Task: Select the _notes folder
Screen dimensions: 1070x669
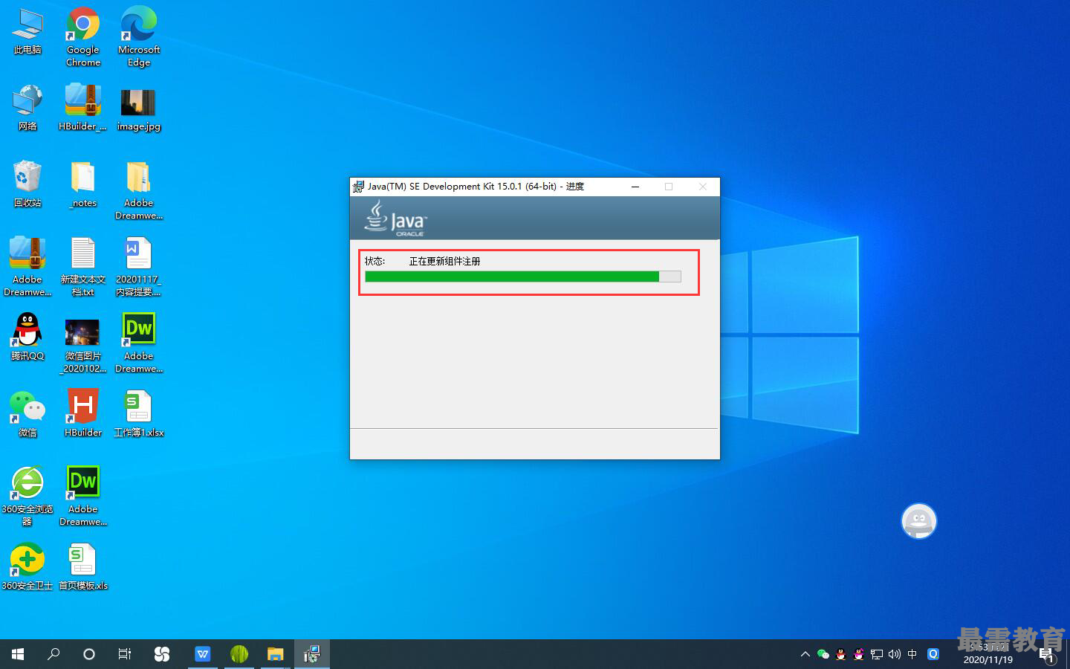Action: 82,184
